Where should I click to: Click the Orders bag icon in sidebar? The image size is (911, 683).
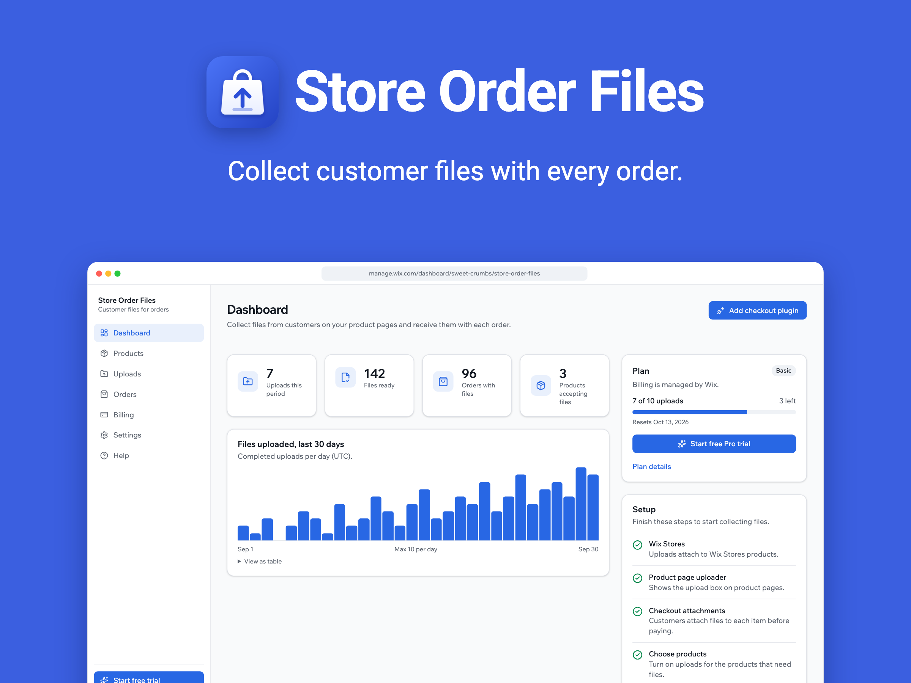[104, 394]
